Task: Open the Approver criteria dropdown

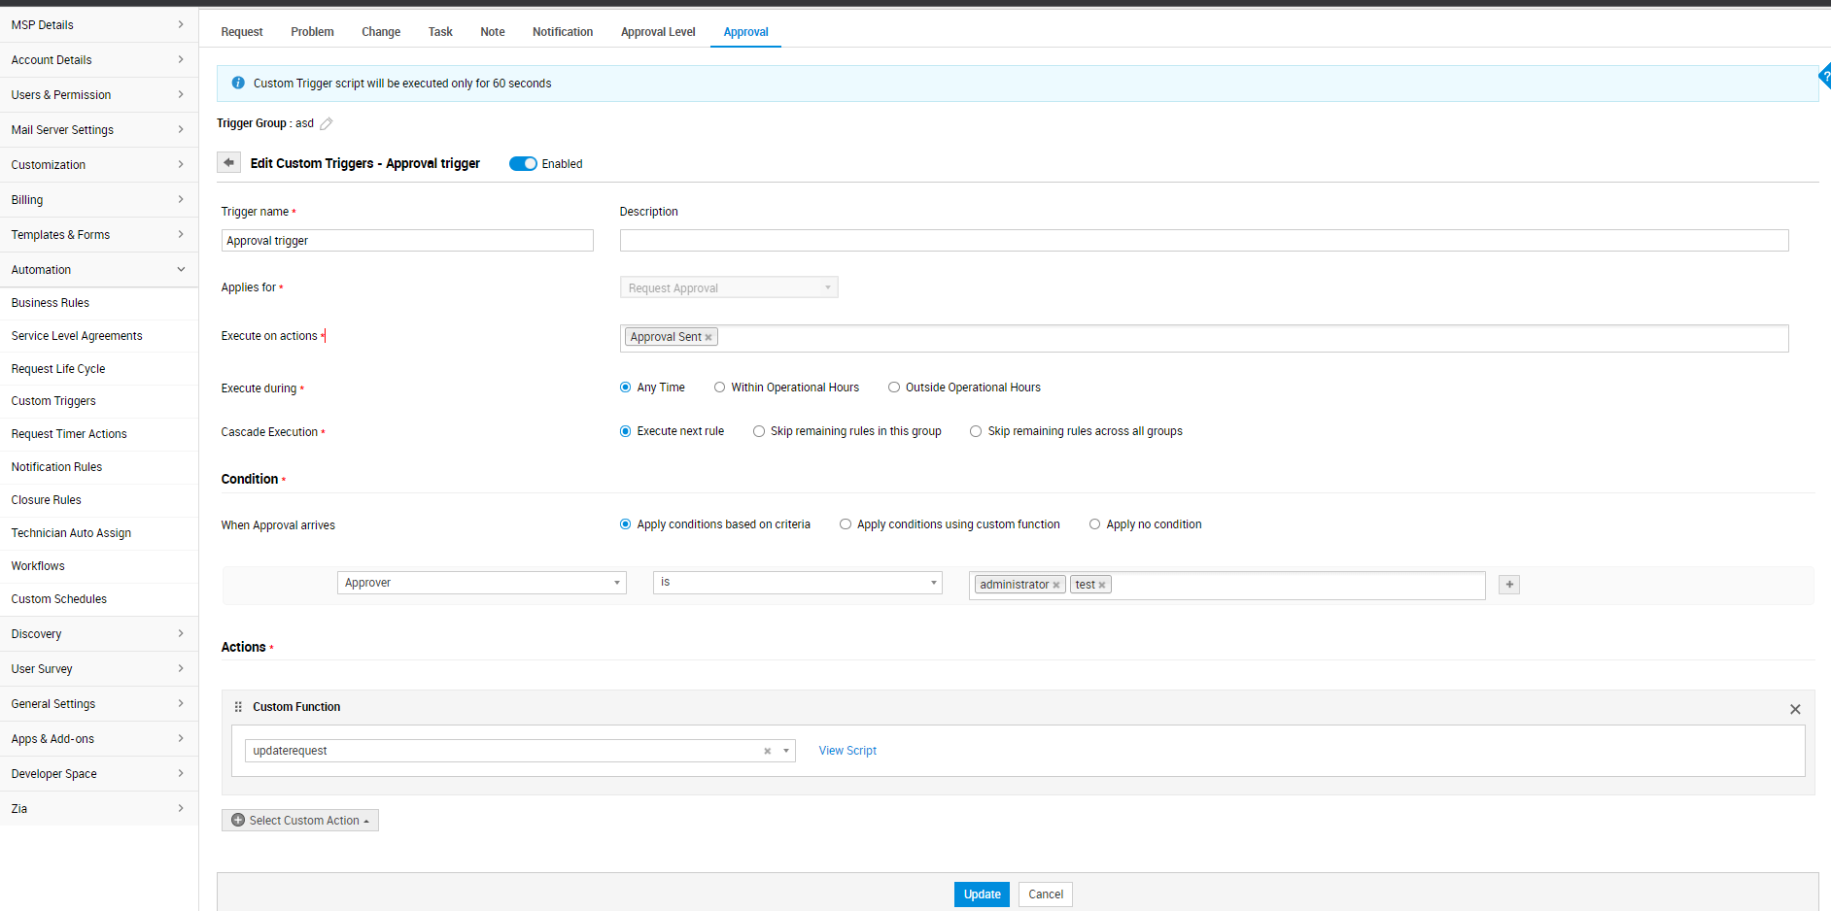Action: click(482, 583)
